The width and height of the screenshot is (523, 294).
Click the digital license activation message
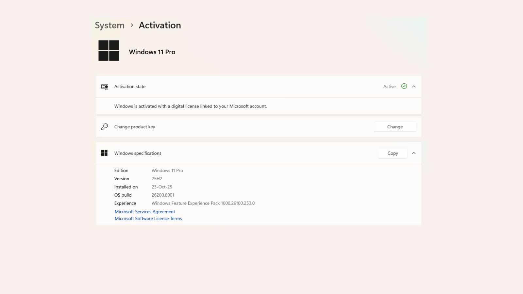click(191, 106)
